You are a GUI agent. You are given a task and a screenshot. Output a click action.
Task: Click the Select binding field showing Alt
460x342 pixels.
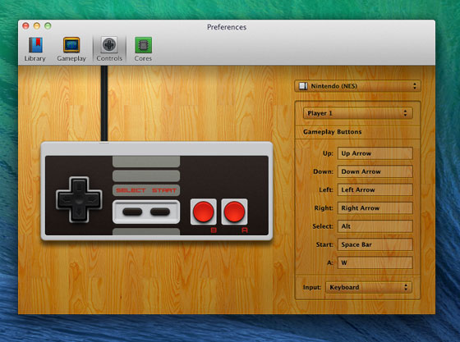[x=375, y=226]
